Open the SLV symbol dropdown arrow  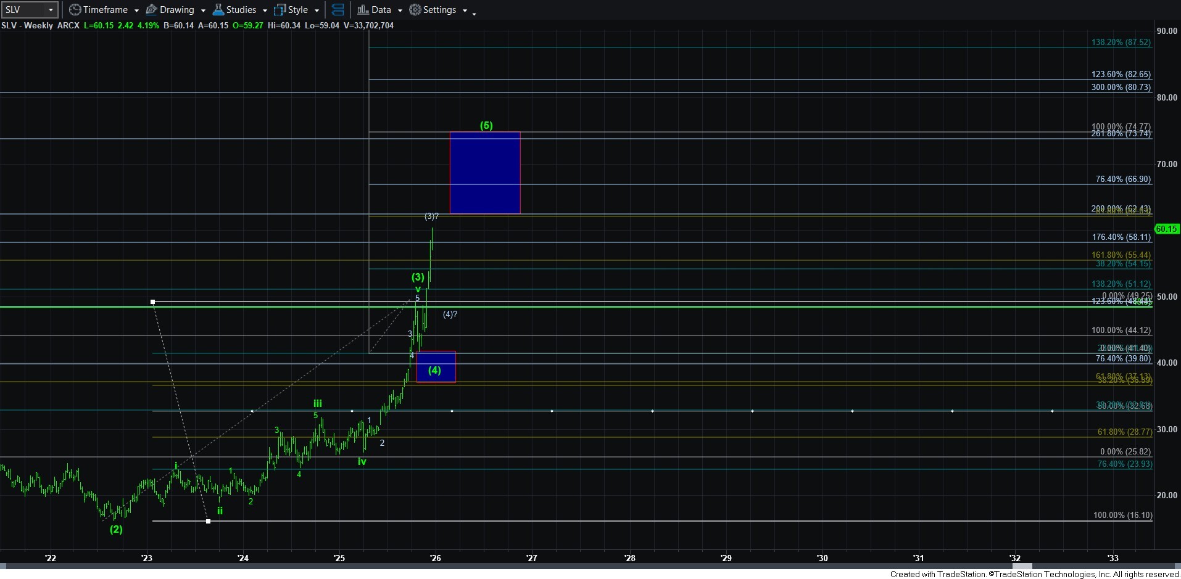(x=51, y=10)
